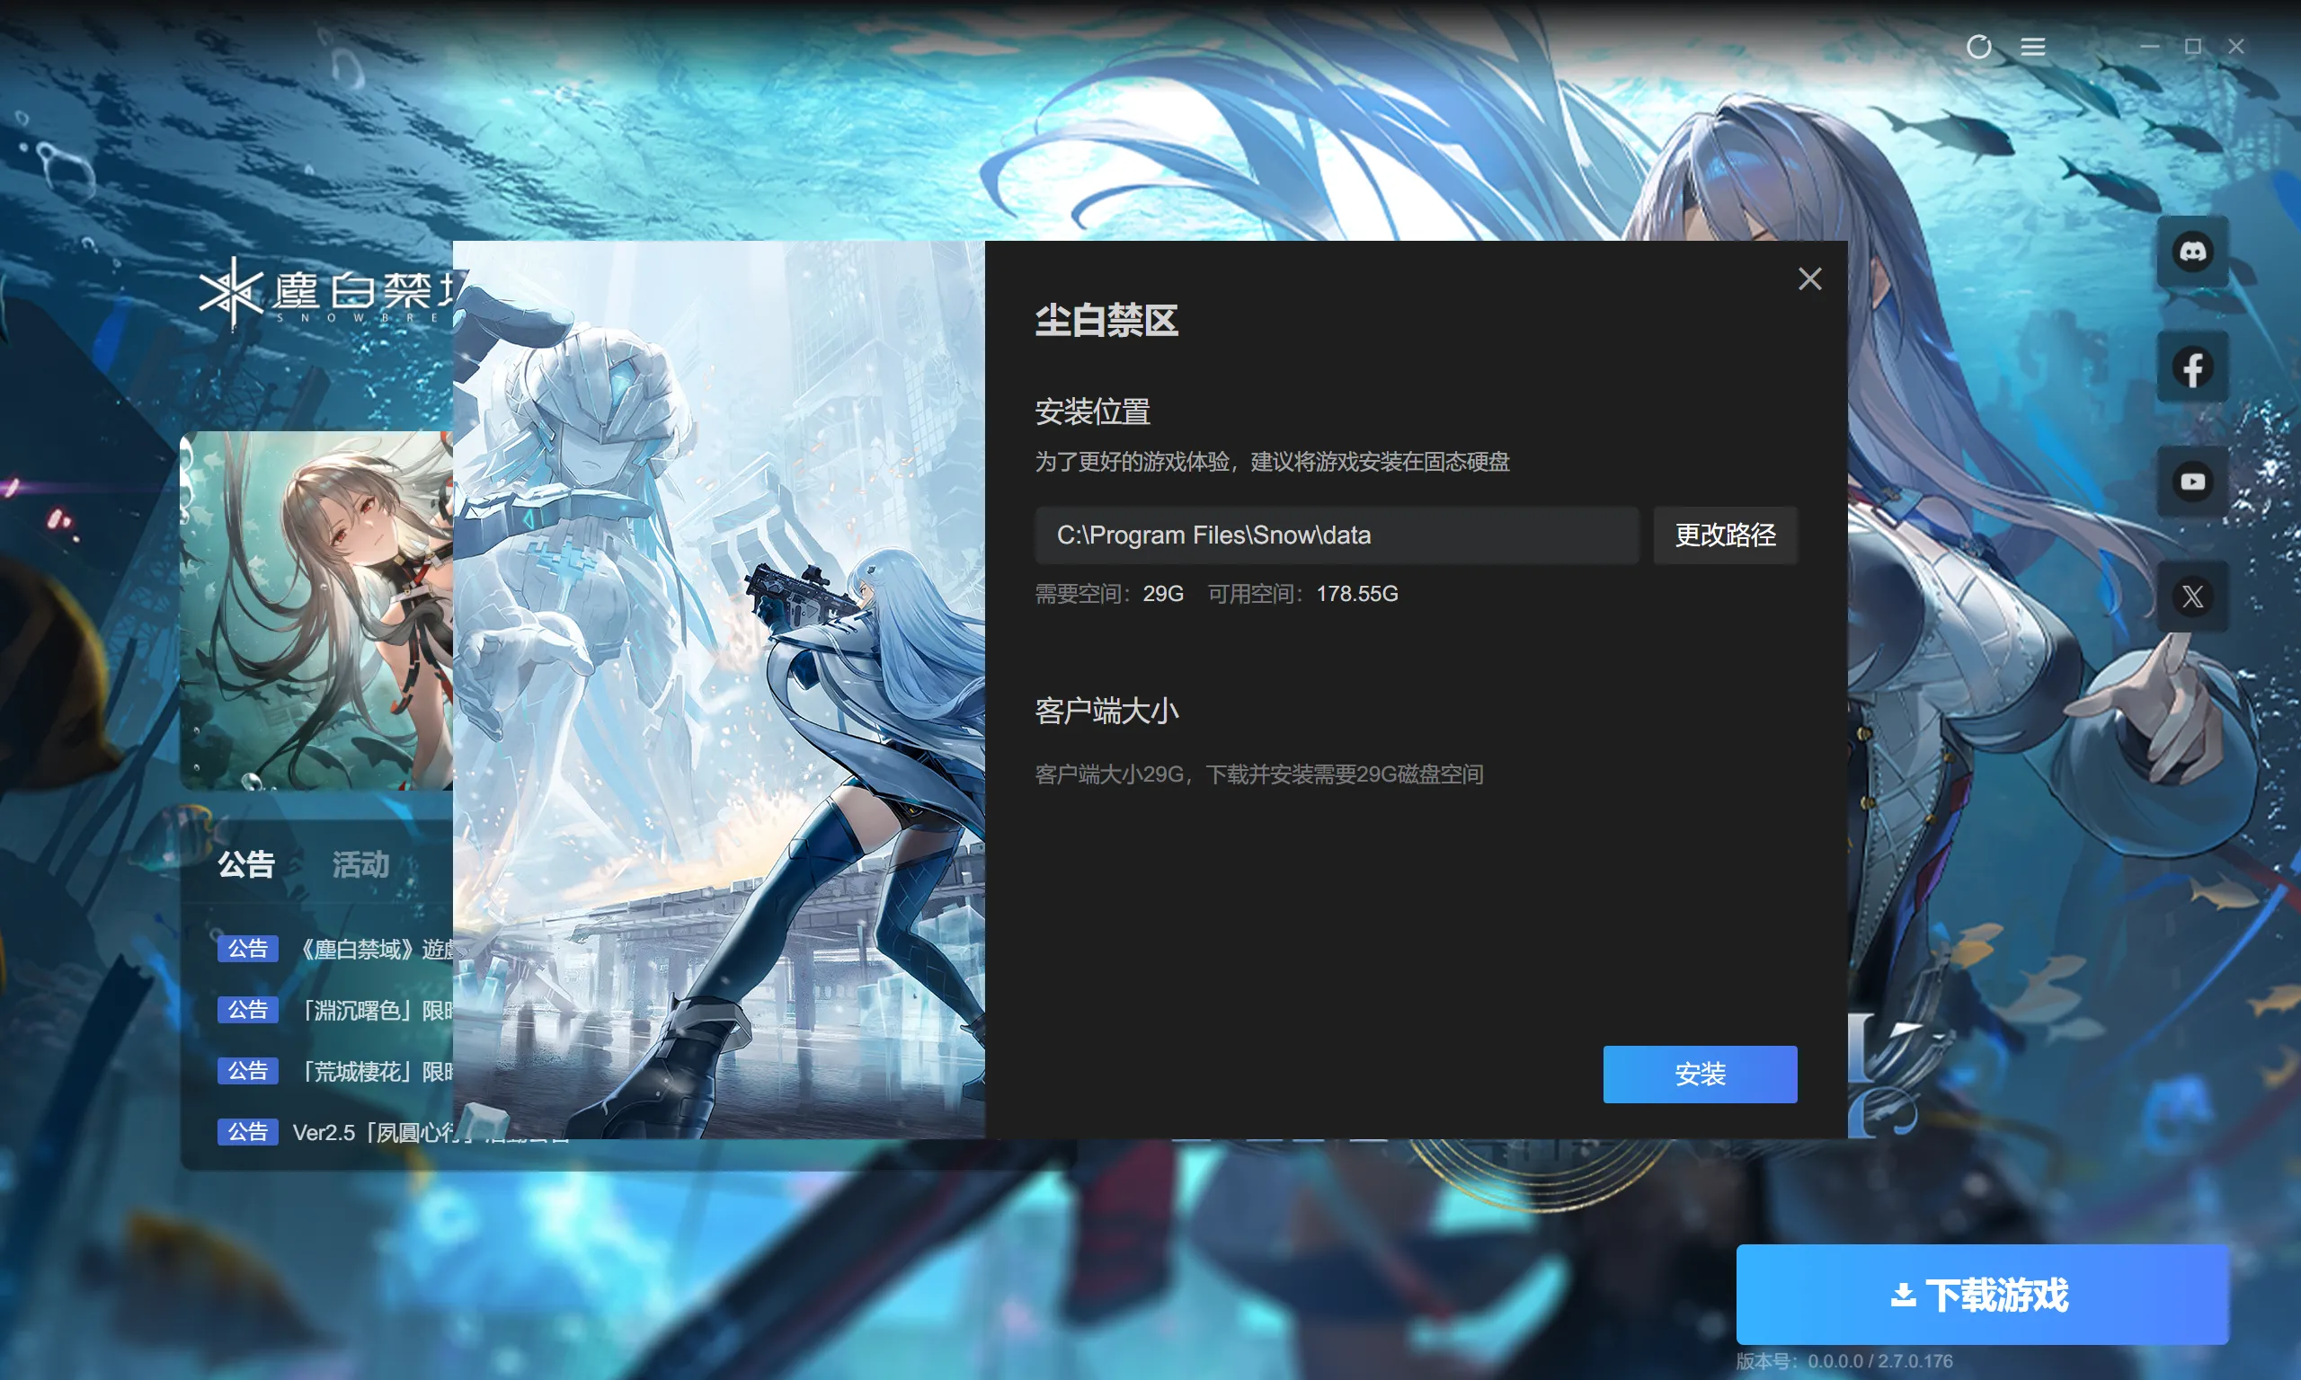Click the brown-haired character banner thumbnail
The height and width of the screenshot is (1380, 2301).
coord(316,609)
